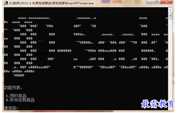Click the scrollbar up arrow

tap(170, 10)
